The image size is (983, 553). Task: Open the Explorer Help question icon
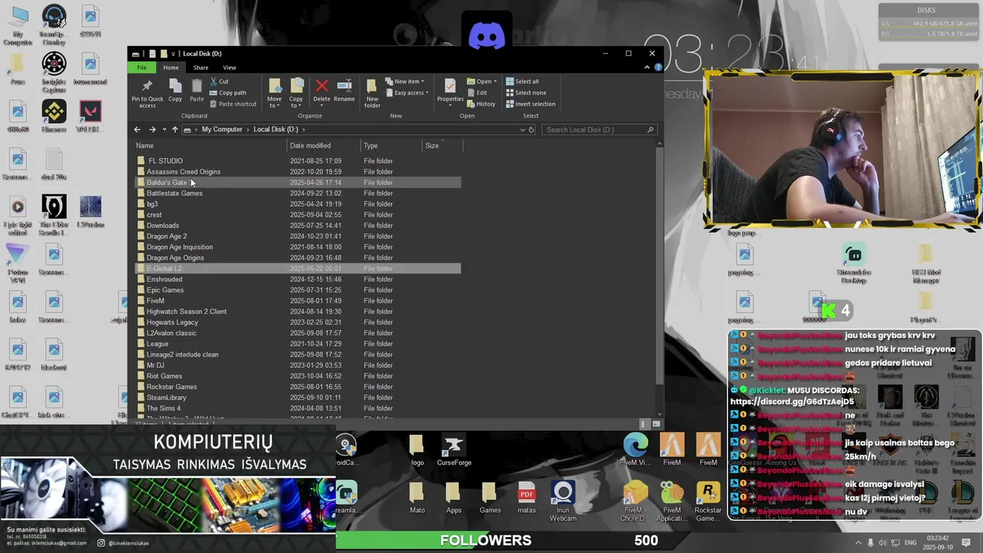658,68
